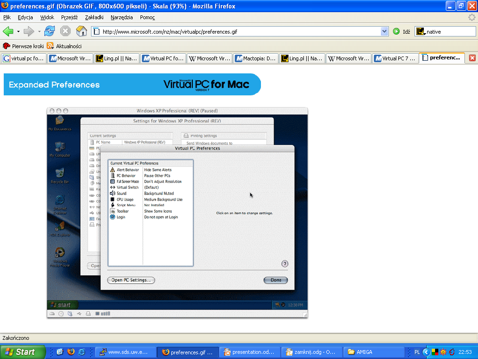Switch to the Mactopia: D... tab
Viewport: 478px width, 359px height.
[256, 58]
